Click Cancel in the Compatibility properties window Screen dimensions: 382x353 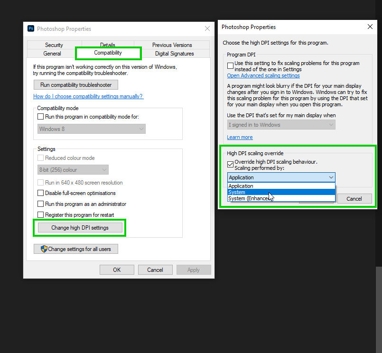155,269
